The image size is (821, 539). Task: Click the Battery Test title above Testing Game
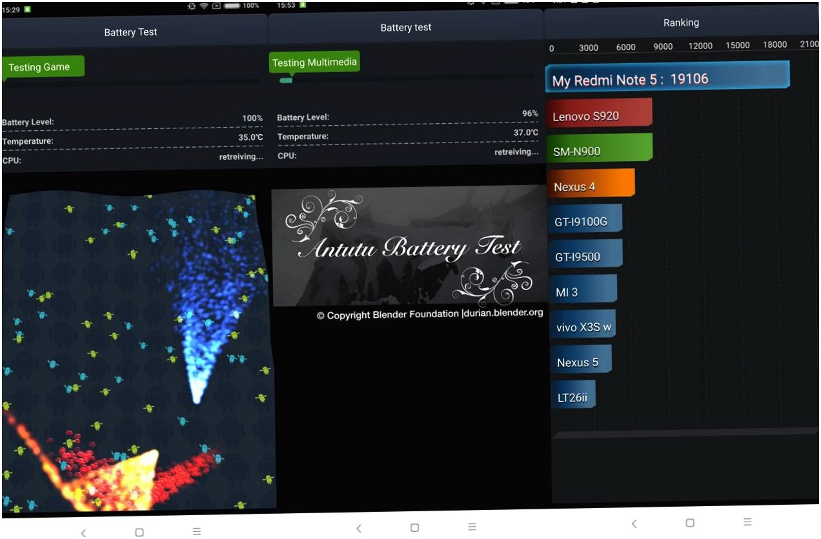click(130, 32)
